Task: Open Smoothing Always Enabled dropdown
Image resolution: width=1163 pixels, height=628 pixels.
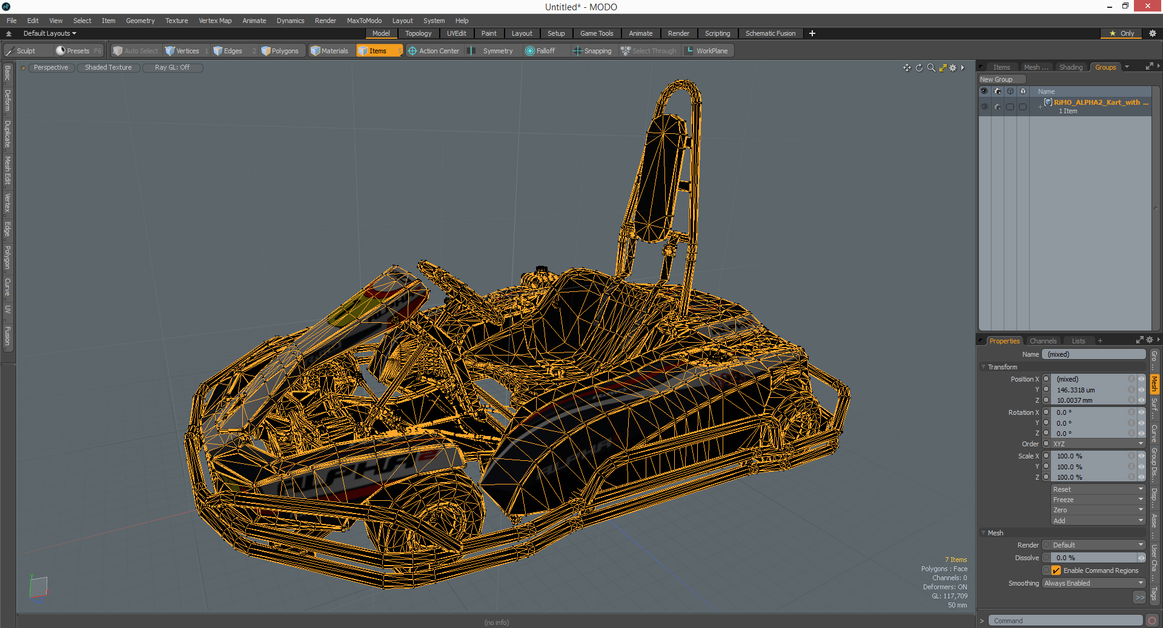Action: coord(1093,583)
